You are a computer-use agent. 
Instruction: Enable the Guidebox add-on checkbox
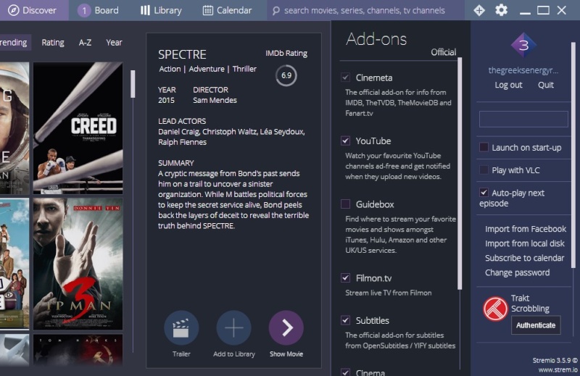point(346,204)
